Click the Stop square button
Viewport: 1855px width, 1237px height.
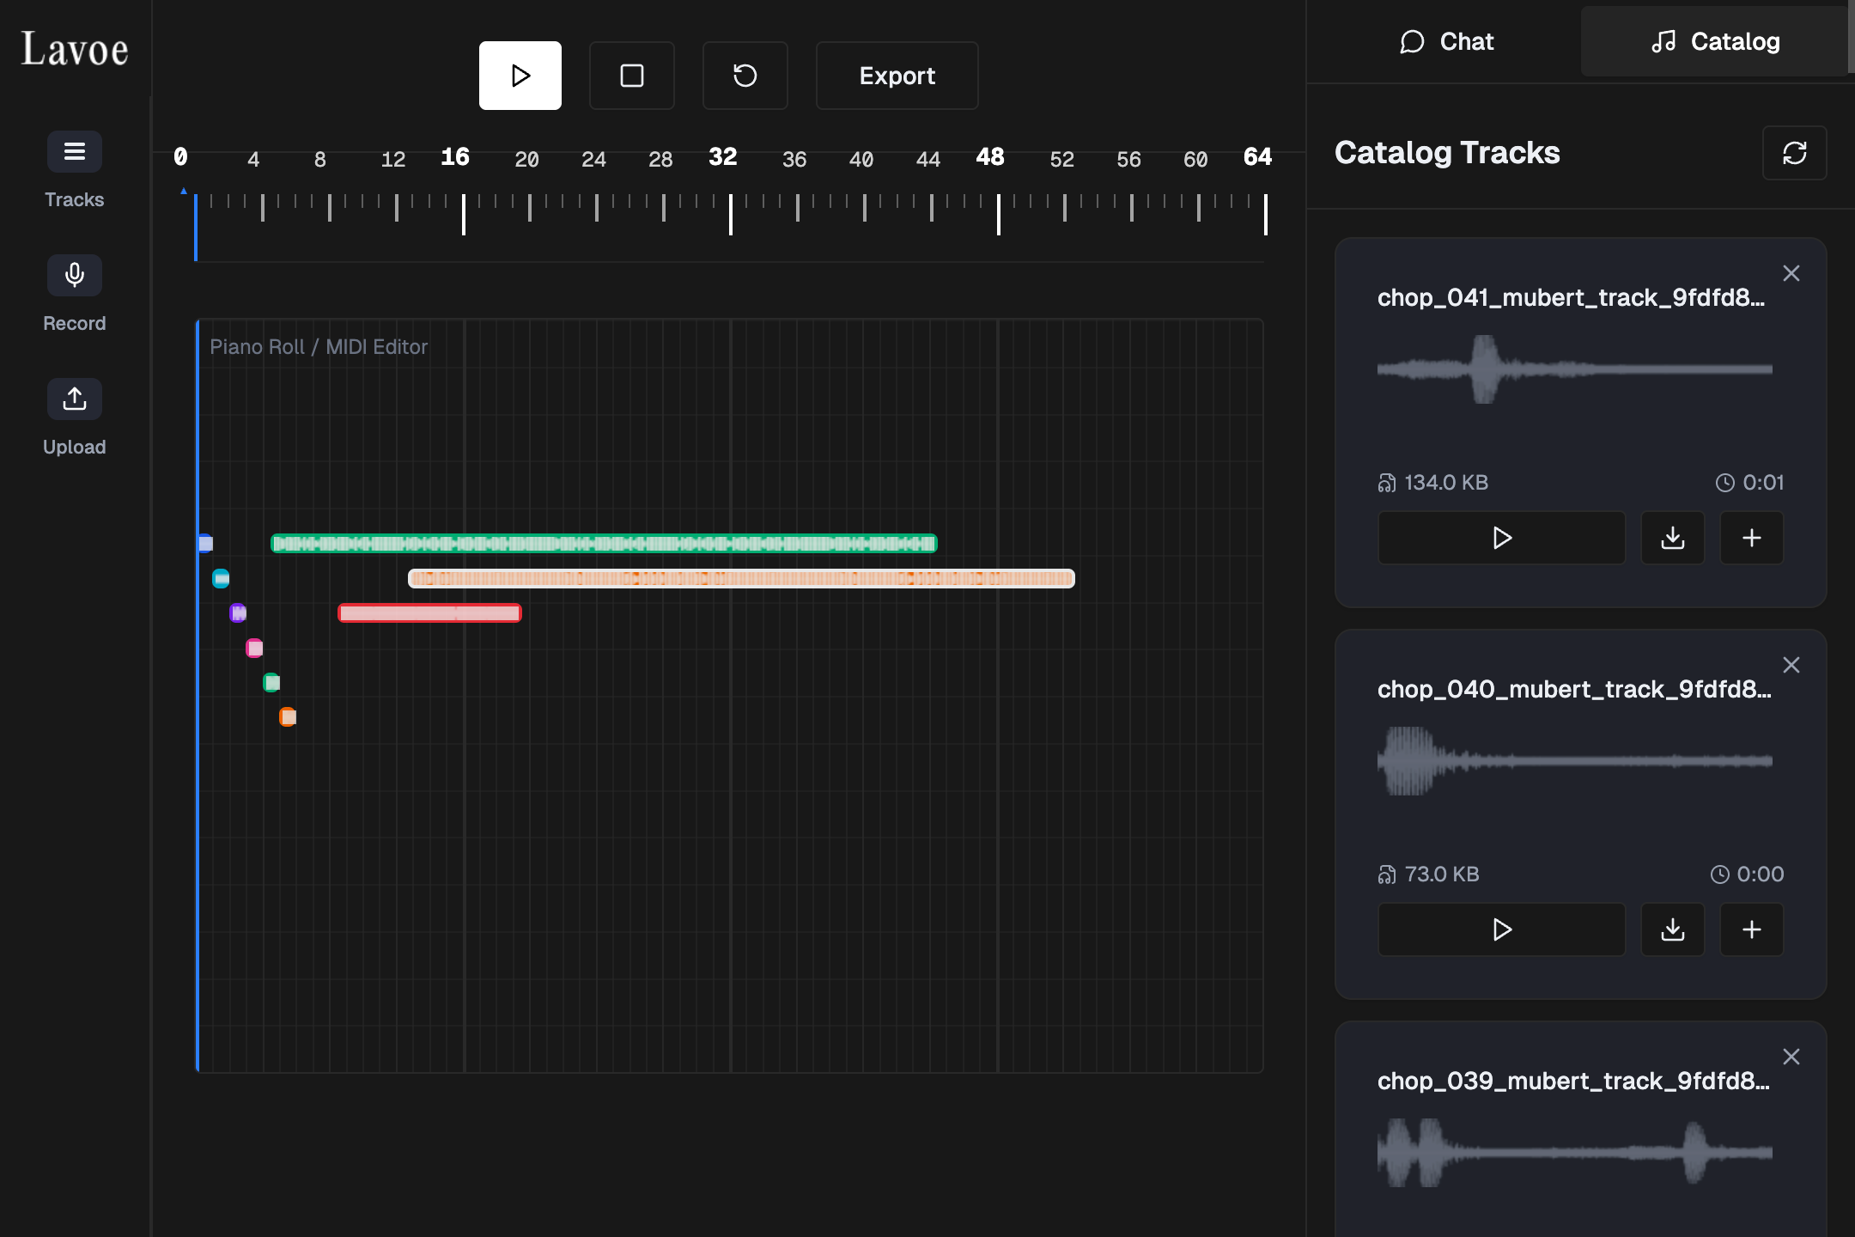[x=631, y=76]
